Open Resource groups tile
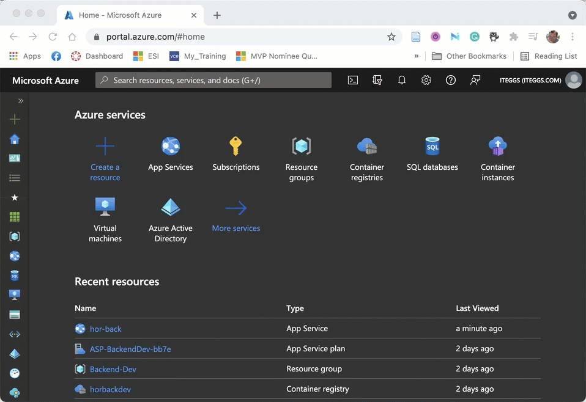Image resolution: width=586 pixels, height=402 pixels. 301,159
